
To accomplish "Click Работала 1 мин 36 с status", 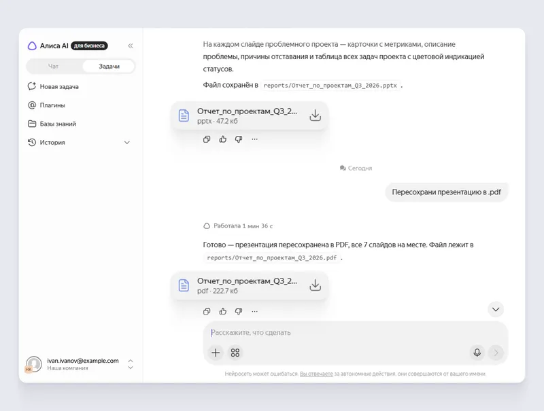I will pyautogui.click(x=238, y=226).
